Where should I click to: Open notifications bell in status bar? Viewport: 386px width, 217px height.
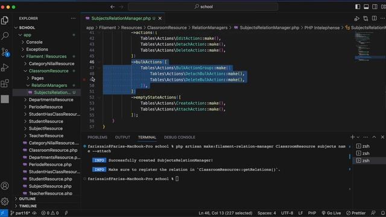382,213
